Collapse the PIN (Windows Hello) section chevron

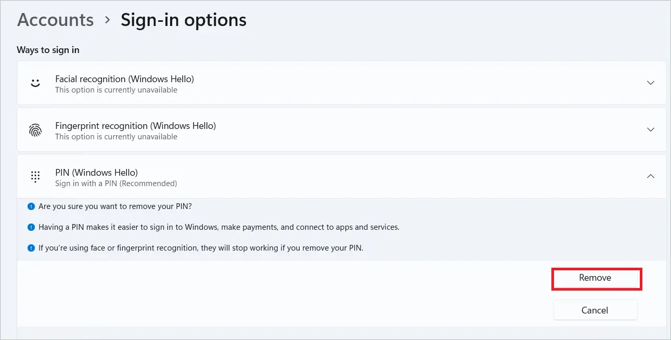[x=650, y=176]
